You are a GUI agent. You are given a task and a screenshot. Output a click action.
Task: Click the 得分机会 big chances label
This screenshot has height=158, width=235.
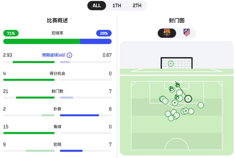point(57,73)
